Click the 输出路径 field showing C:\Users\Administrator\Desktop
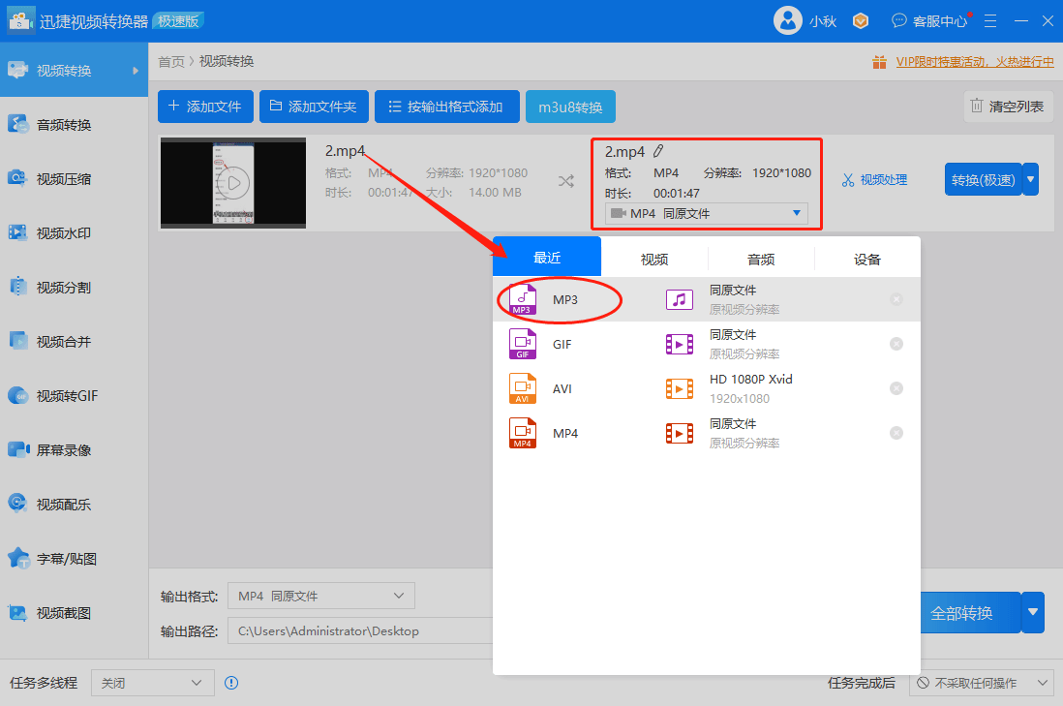1063x706 pixels. [360, 630]
